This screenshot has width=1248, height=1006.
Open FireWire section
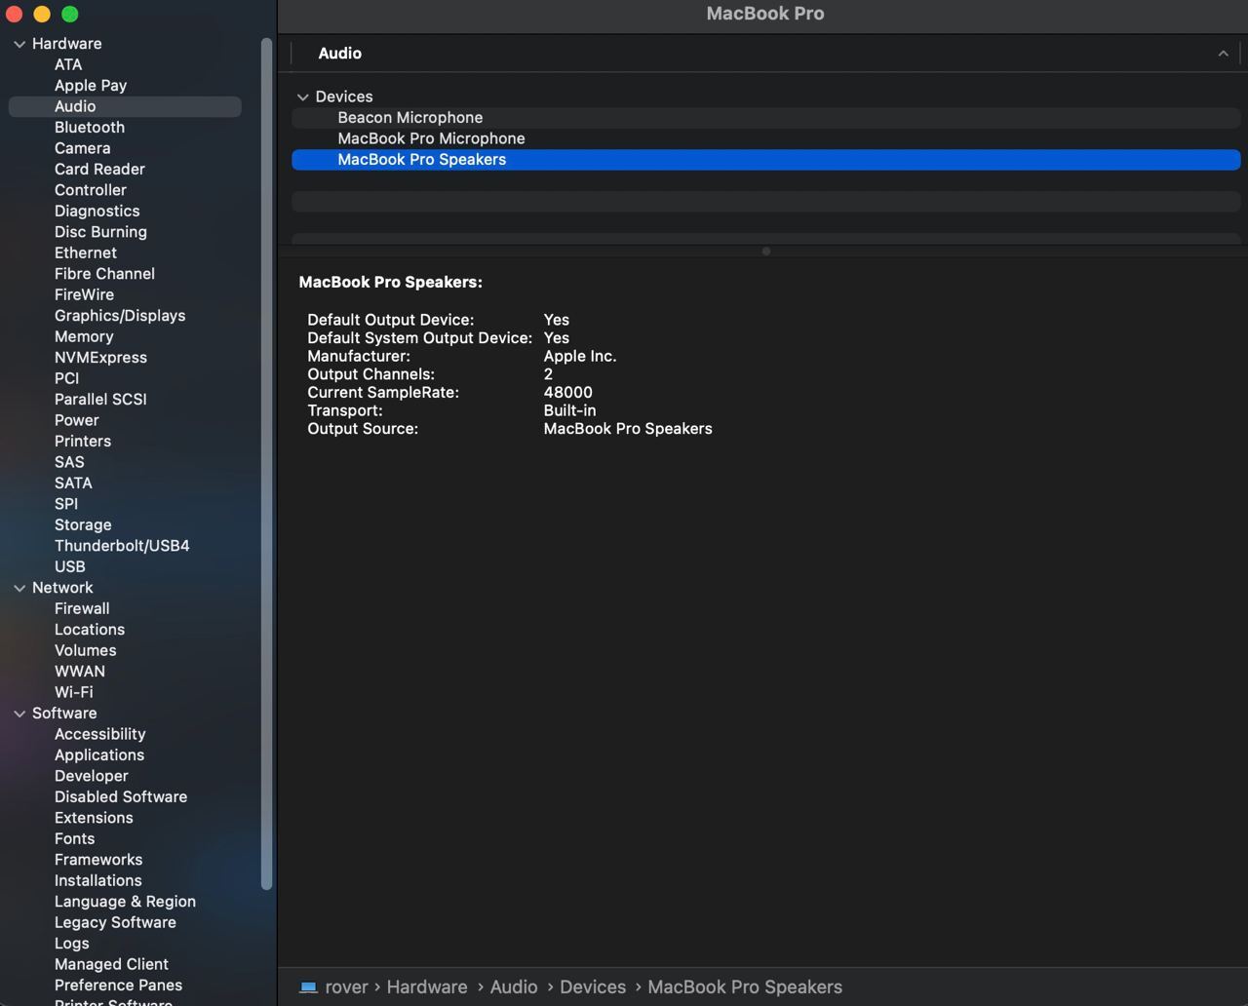pyautogui.click(x=84, y=295)
